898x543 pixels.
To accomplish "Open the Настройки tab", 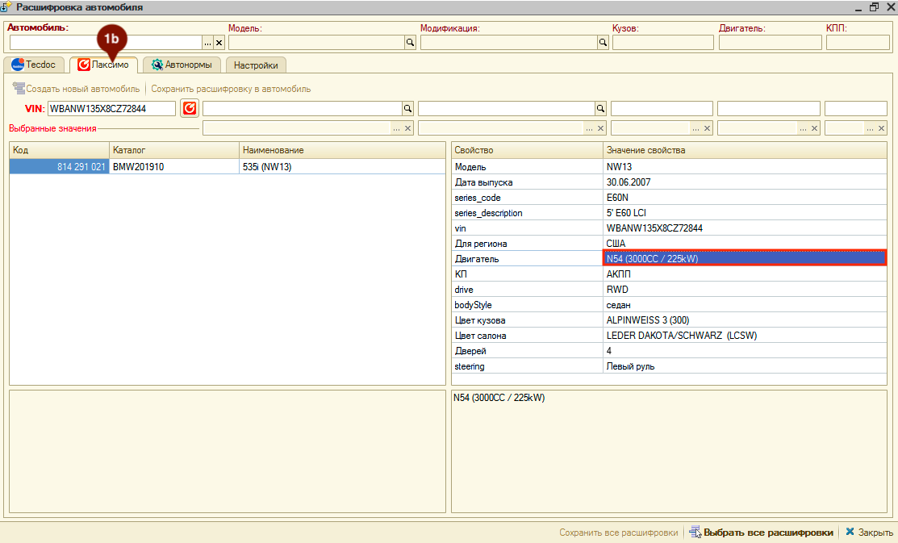I will click(256, 65).
